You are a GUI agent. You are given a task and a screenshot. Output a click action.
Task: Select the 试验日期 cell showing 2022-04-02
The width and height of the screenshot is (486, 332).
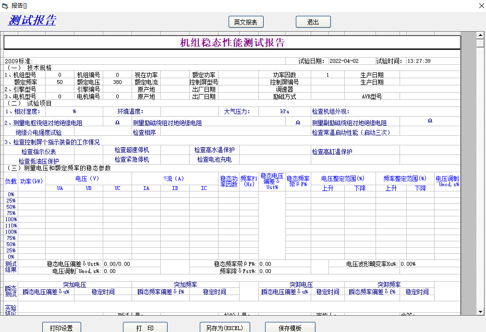pos(351,61)
